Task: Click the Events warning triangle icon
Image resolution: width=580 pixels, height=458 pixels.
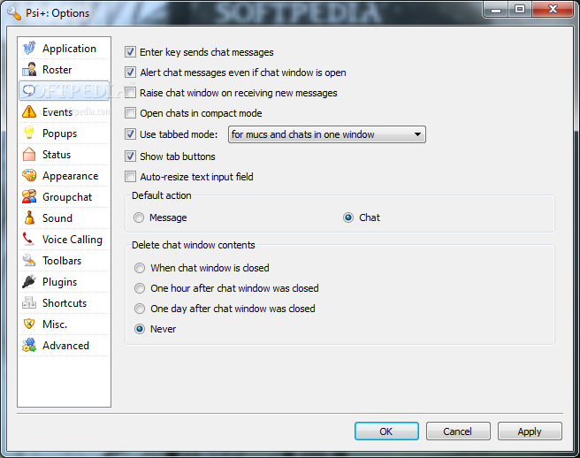Action: [x=29, y=111]
